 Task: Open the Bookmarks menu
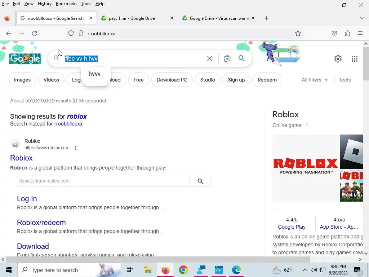pos(66,4)
